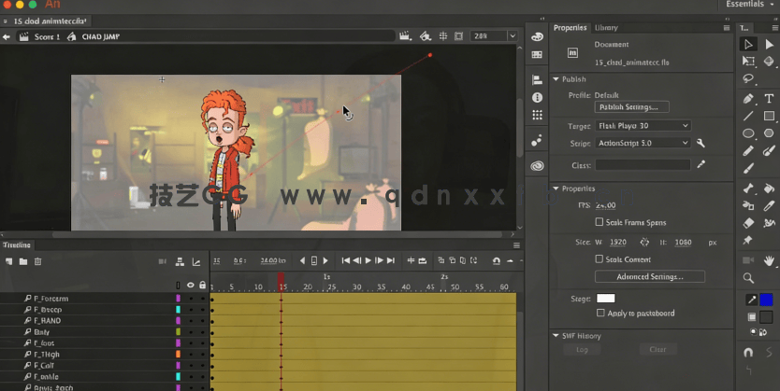Open the Swatches panel icon
Screen dimensions: 780x391
[x=537, y=54]
